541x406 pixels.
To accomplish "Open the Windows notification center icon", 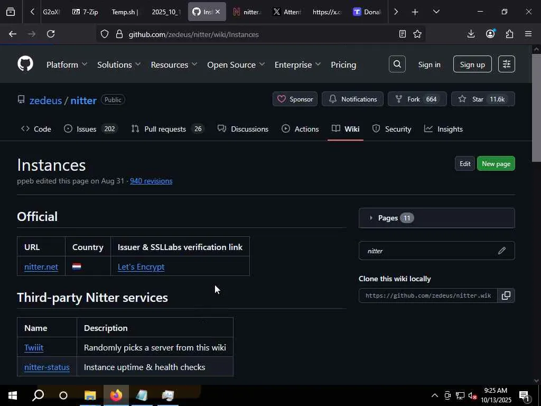I will pyautogui.click(x=524, y=395).
